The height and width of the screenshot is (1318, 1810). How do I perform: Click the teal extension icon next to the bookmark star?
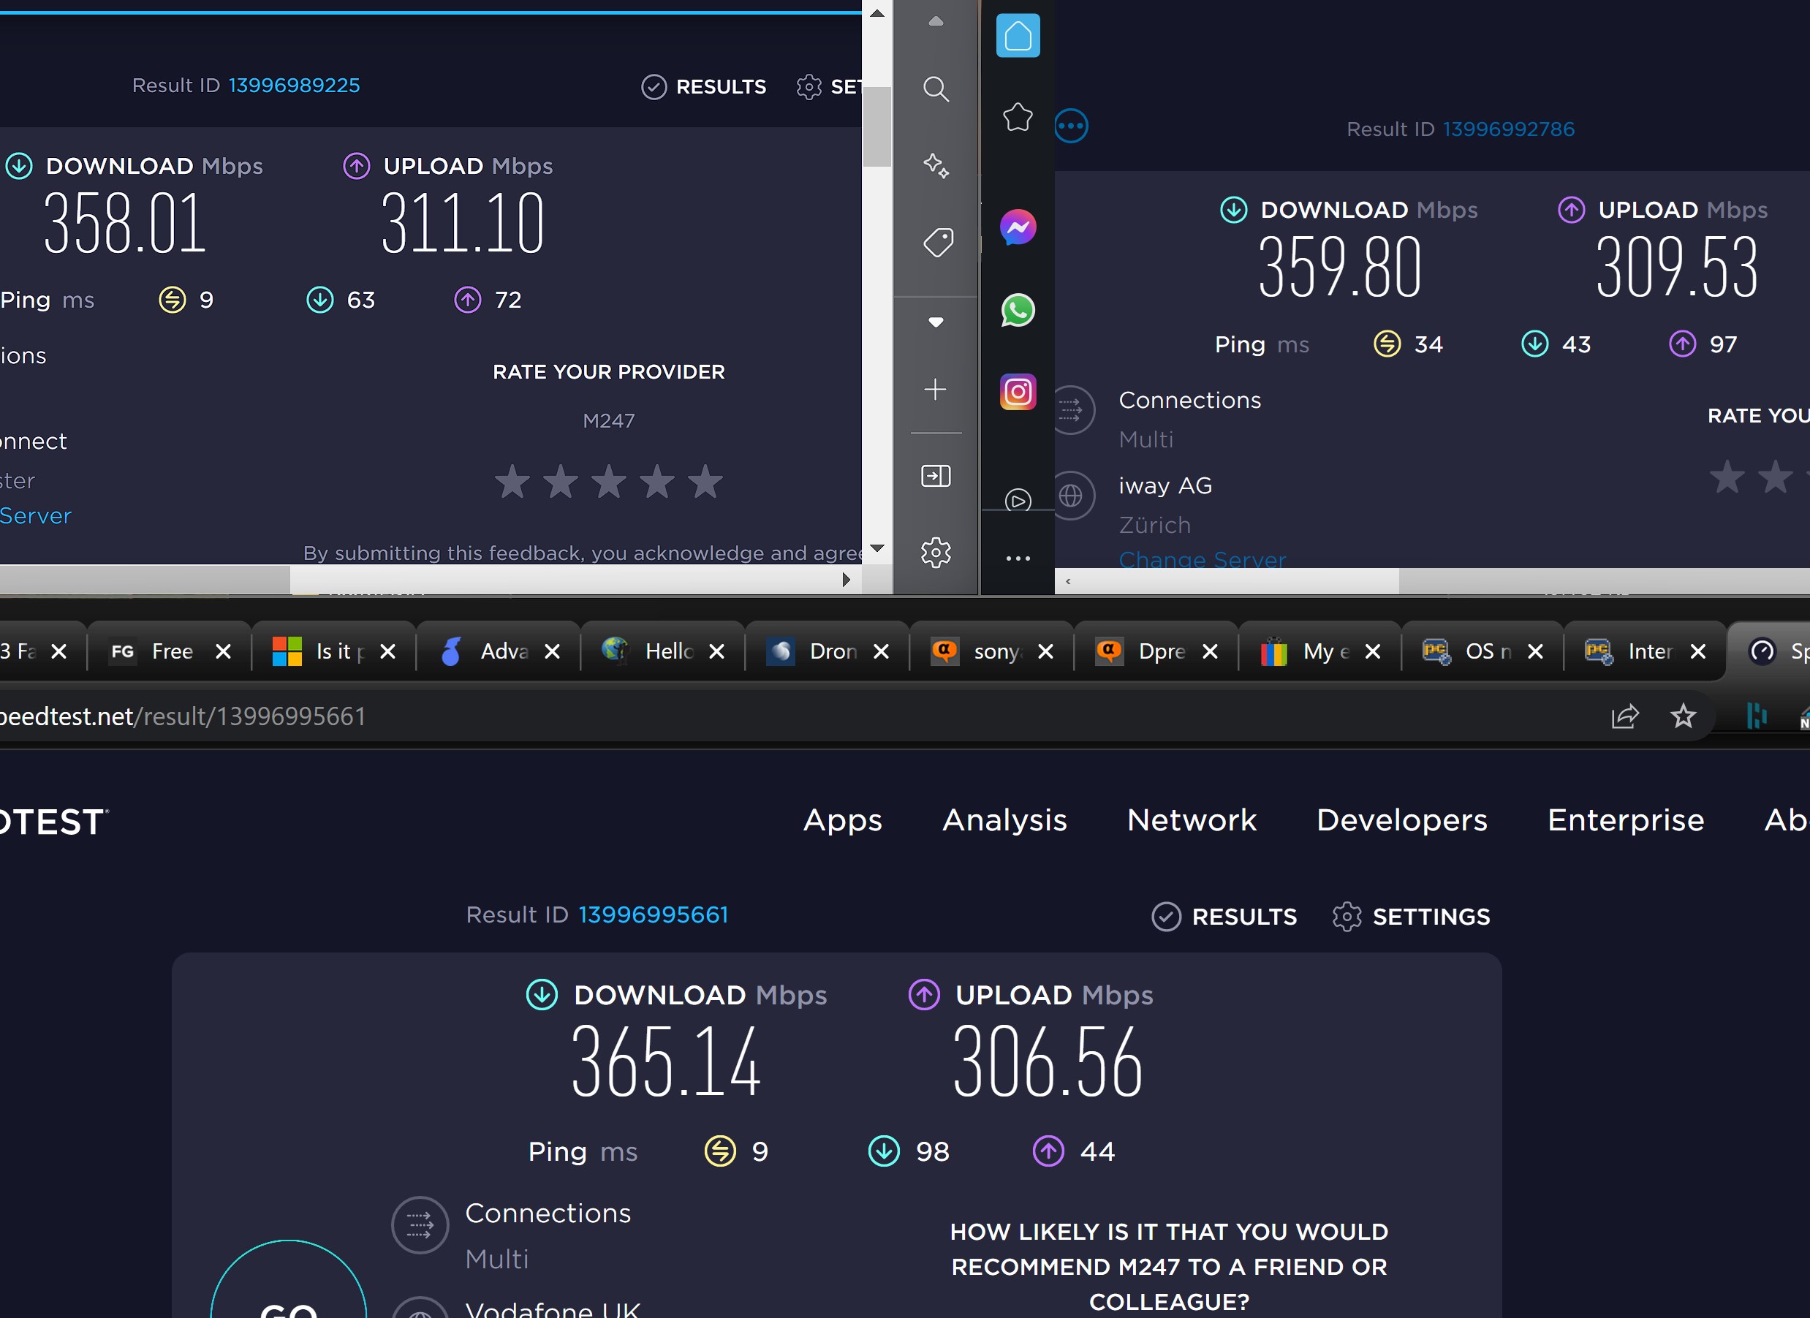(1757, 716)
